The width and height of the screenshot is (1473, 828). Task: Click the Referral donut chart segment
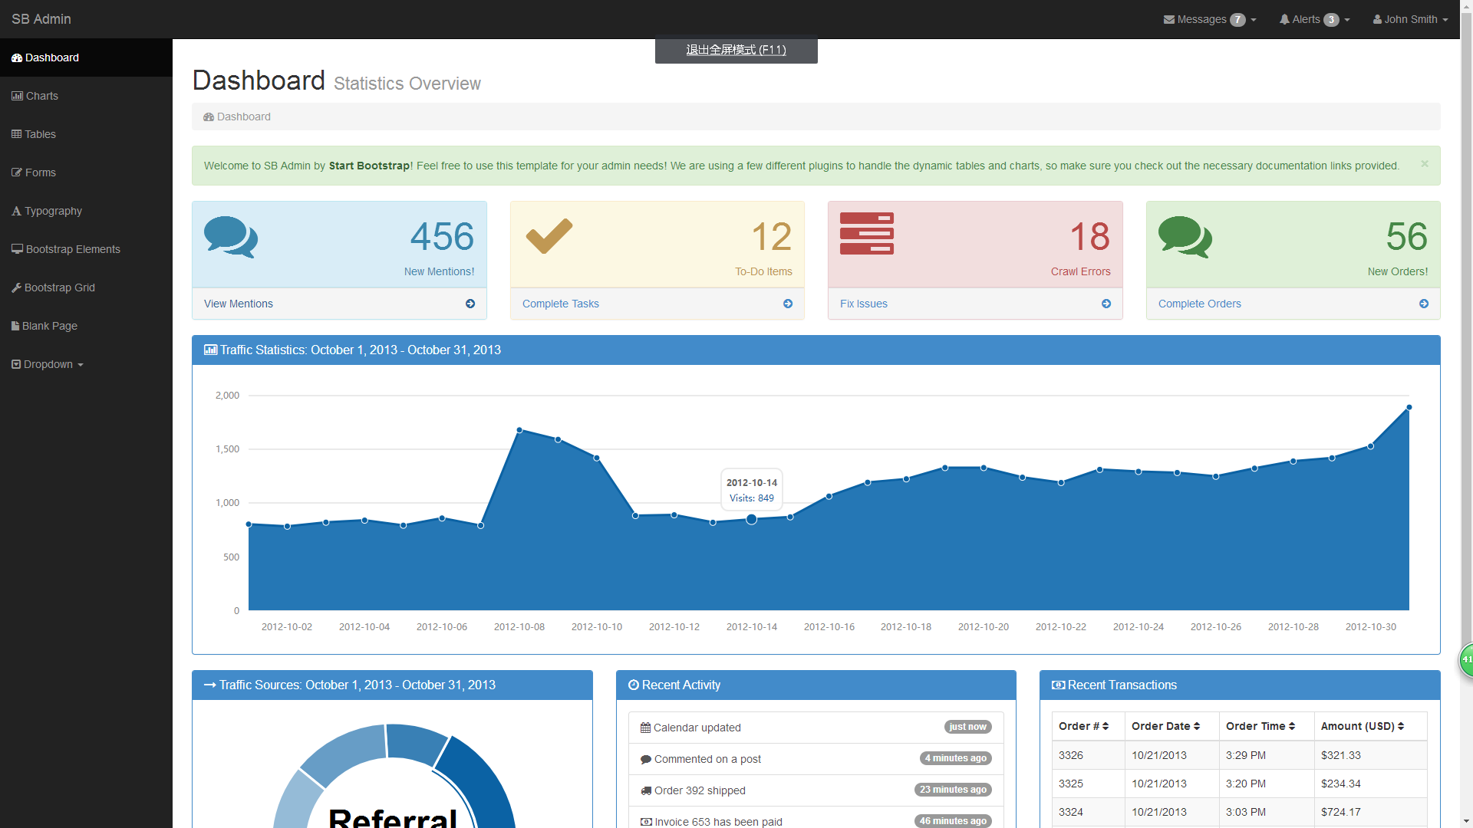coord(479,782)
